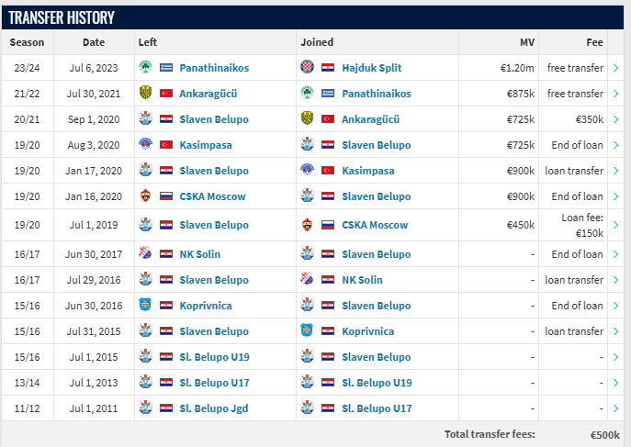Expand details arrow for Sep 1, 2020 transfer
Image resolution: width=631 pixels, height=447 pixels.
tap(615, 119)
